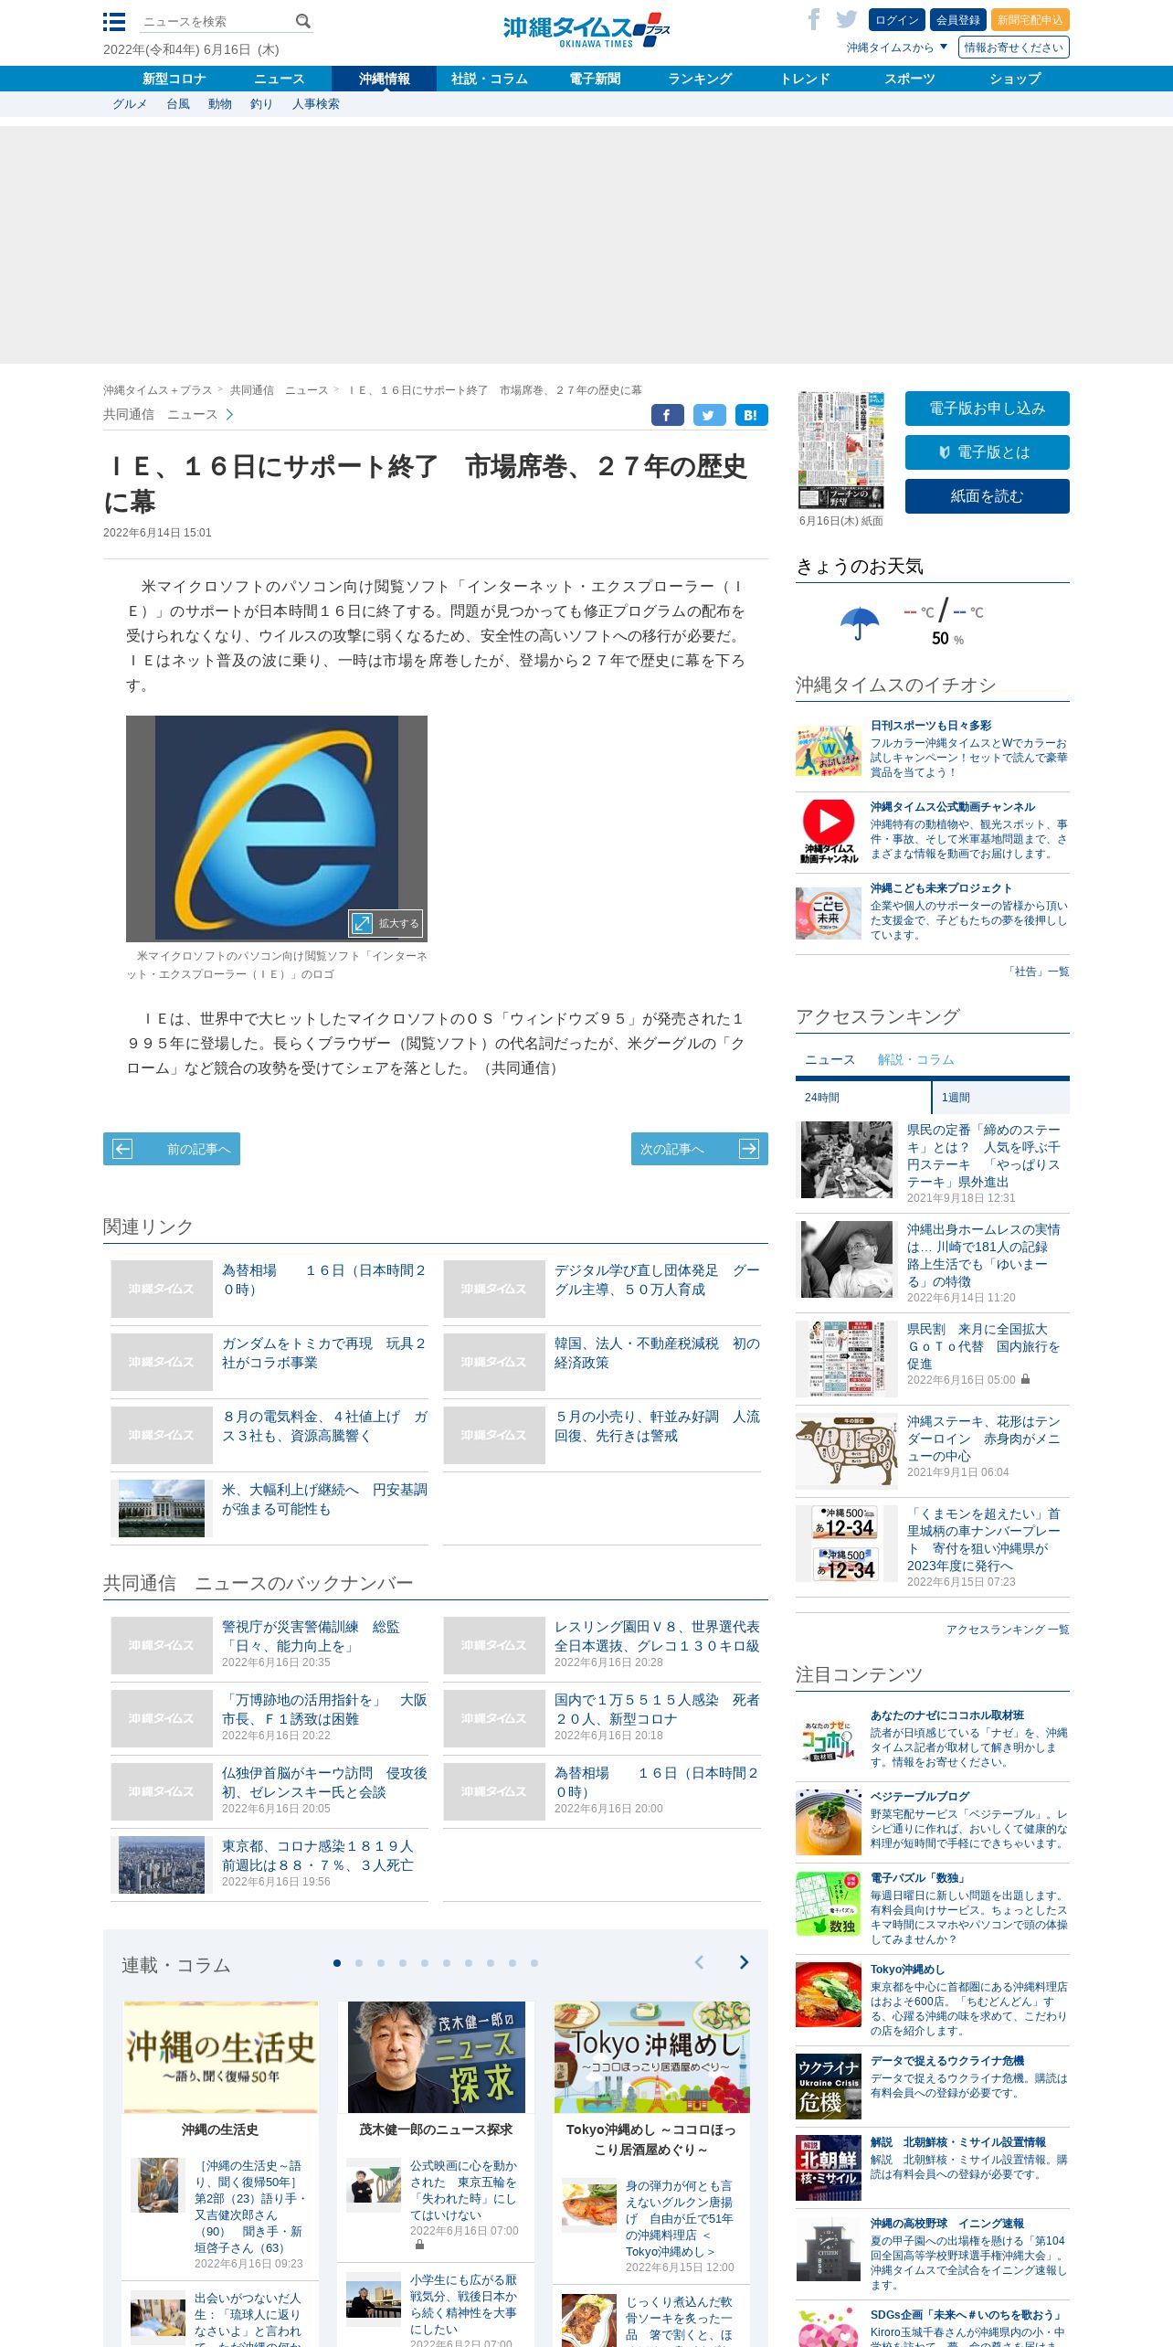Go to the next carousel slide arrow
Screen dimensions: 1173x2347
(x=745, y=1962)
